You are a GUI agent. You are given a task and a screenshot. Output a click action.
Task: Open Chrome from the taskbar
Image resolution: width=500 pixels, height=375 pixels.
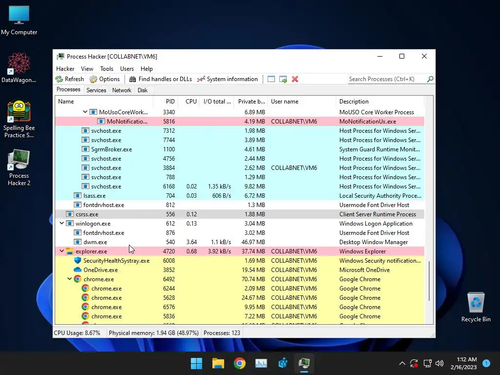[239, 363]
